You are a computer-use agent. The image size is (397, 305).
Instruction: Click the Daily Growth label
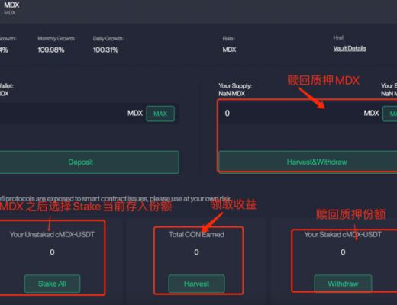[108, 39]
